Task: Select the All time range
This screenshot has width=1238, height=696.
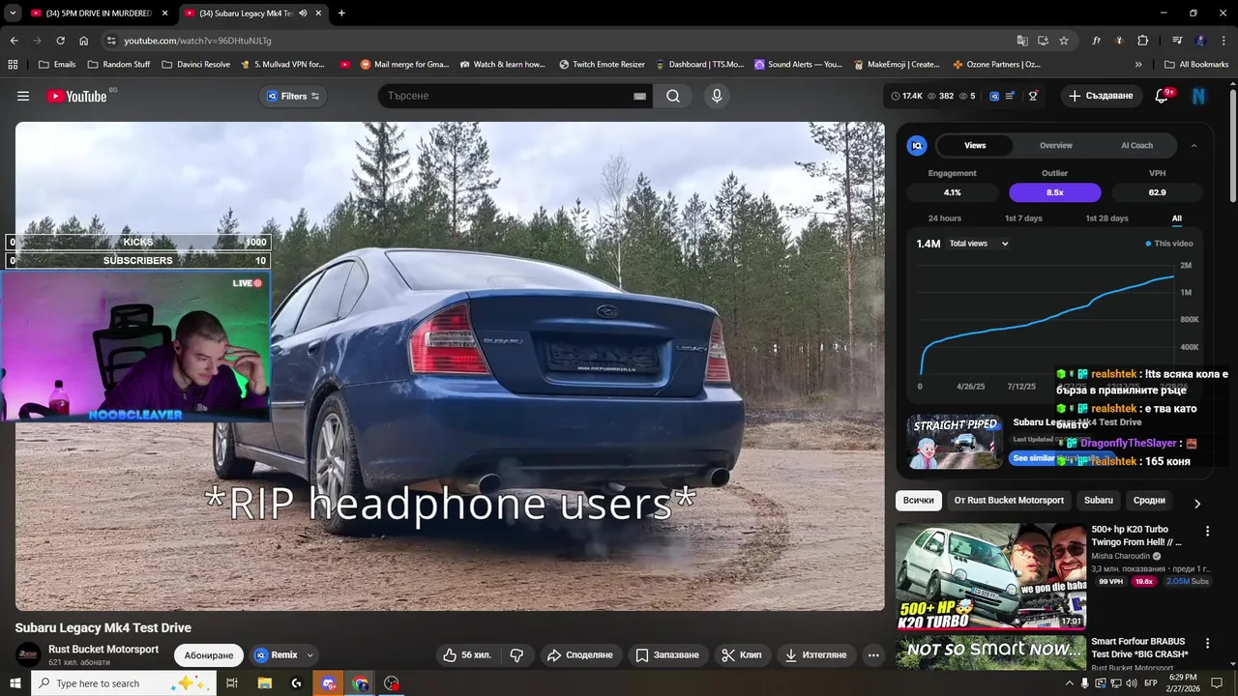Action: tap(1177, 218)
